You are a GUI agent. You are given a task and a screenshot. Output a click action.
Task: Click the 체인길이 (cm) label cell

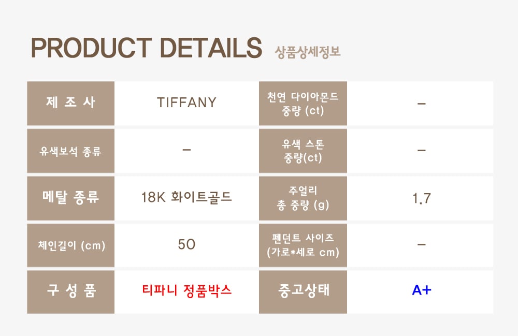pos(71,245)
